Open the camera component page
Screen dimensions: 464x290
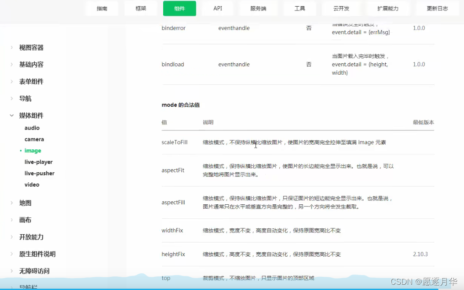(34, 139)
